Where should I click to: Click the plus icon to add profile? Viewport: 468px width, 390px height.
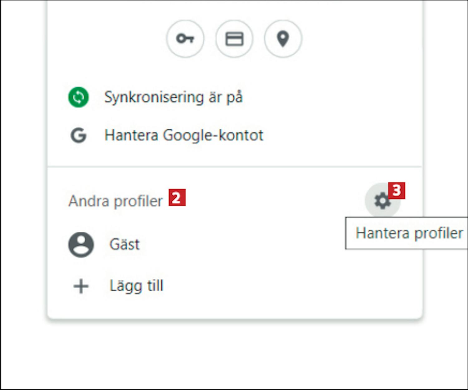[x=81, y=286]
